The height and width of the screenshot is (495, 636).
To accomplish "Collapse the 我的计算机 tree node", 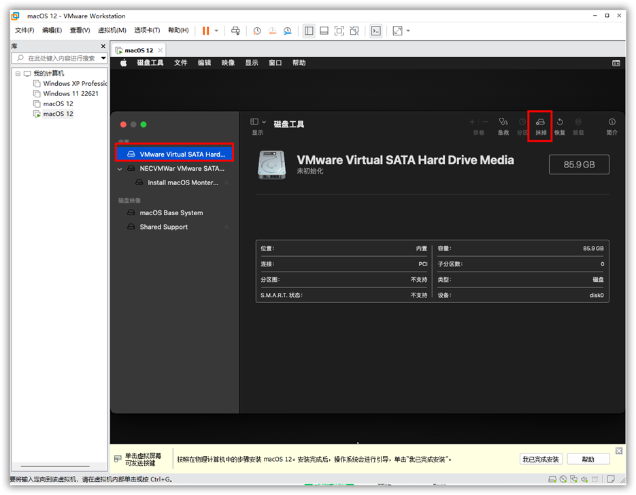I will tap(18, 74).
